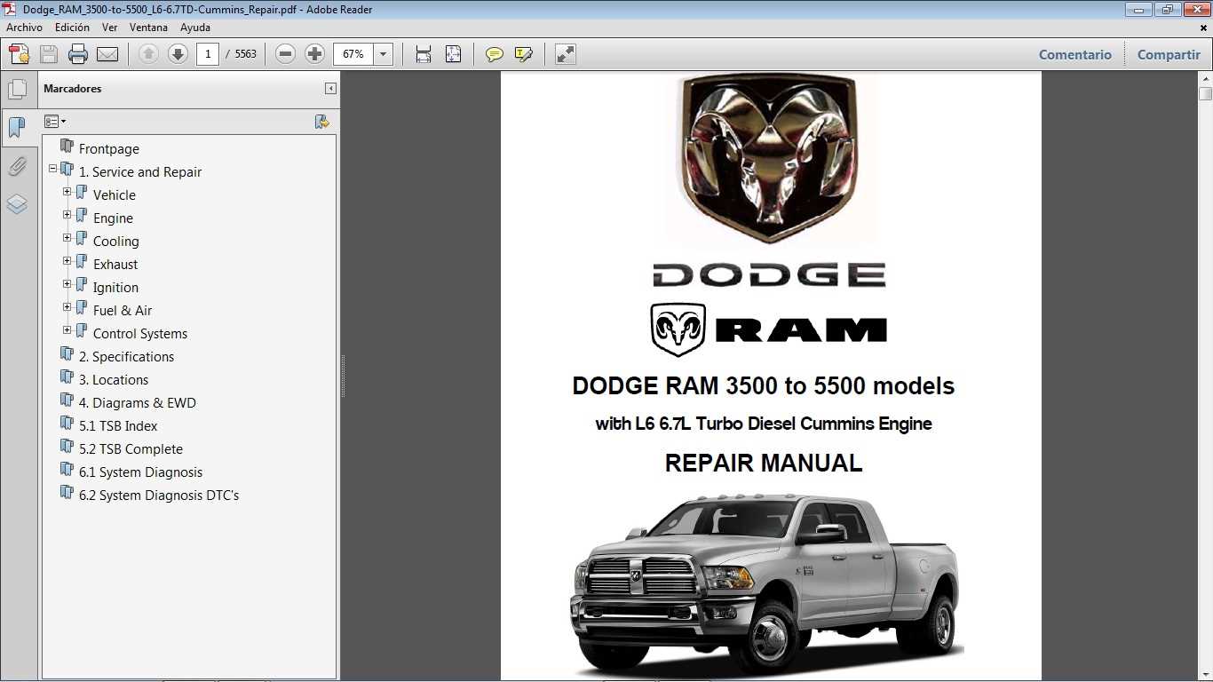Click the find current bookmark icon
1213x682 pixels.
click(x=322, y=122)
